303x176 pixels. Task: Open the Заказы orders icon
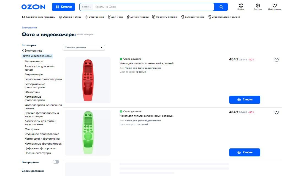258,7
